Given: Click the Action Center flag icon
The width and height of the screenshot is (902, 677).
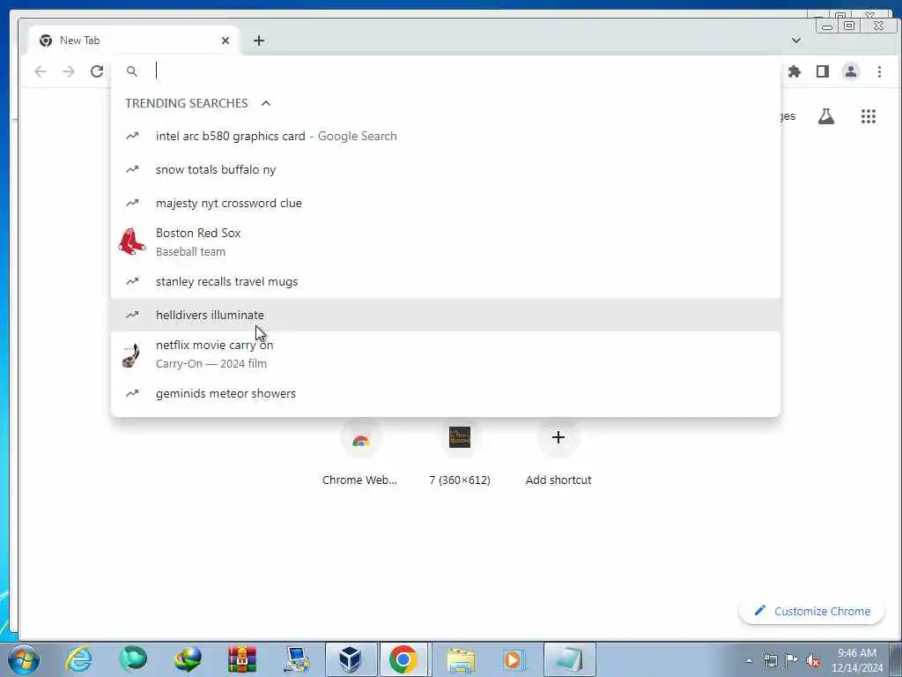Looking at the screenshot, I should 792,661.
